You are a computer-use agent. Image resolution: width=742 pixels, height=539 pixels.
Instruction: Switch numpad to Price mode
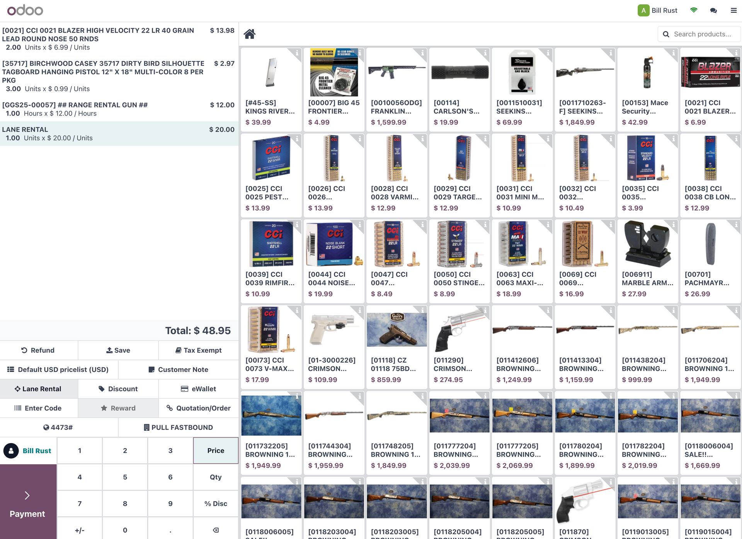tap(216, 450)
